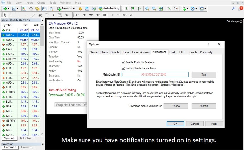Confirm Options with OK button
Image resolution: width=244 pixels, height=150 pixels.
click(175, 124)
